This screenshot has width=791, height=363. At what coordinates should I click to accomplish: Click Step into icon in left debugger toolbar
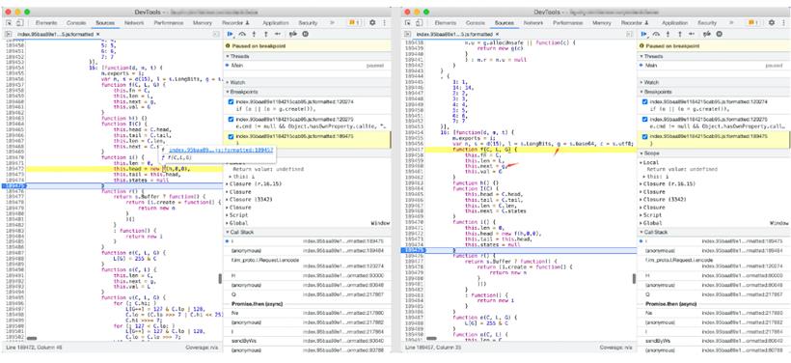[x=255, y=34]
